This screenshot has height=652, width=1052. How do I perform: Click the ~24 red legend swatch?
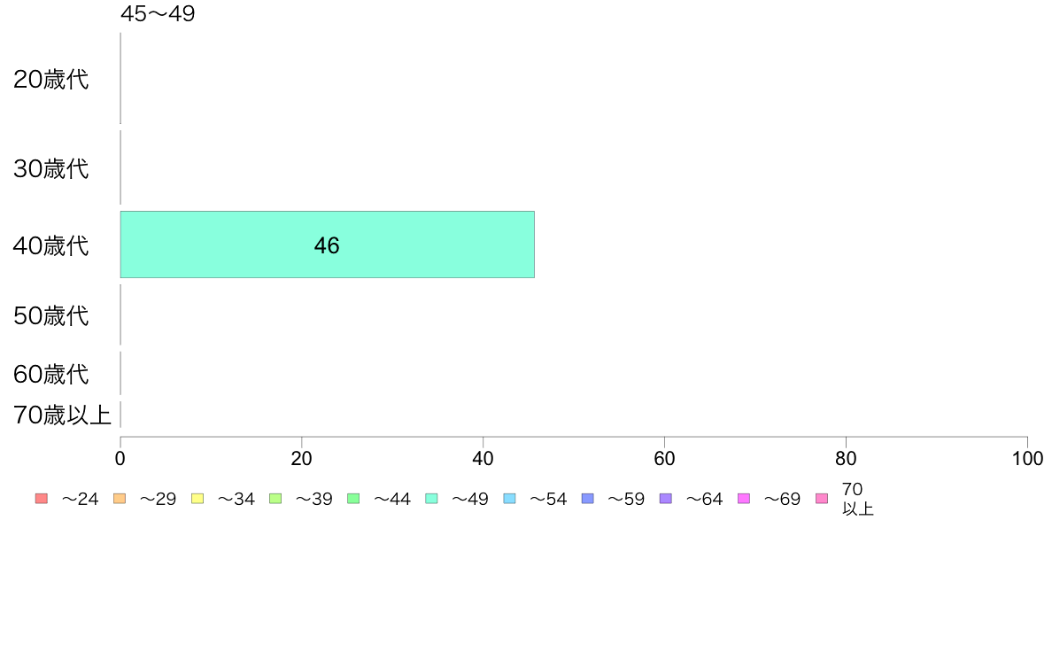(42, 498)
